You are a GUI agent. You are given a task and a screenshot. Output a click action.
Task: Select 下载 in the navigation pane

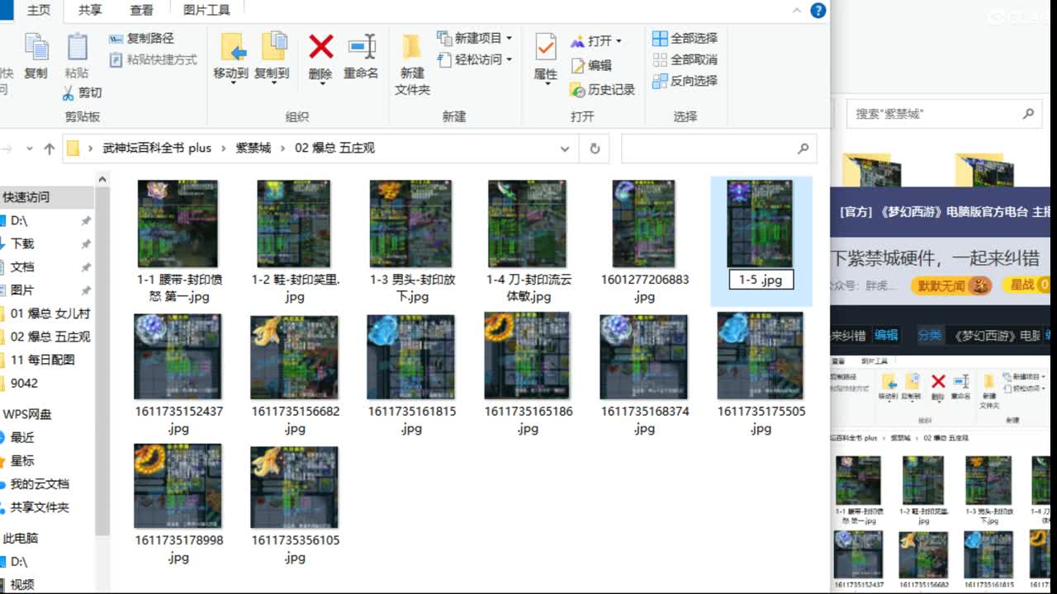[22, 243]
